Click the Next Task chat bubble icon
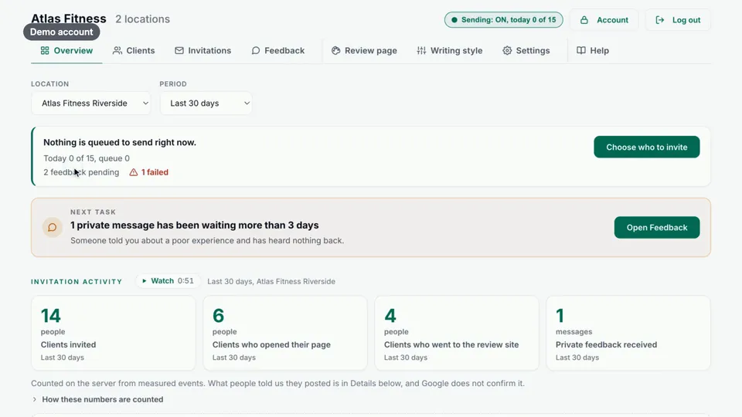This screenshot has height=417, width=742. [x=52, y=227]
